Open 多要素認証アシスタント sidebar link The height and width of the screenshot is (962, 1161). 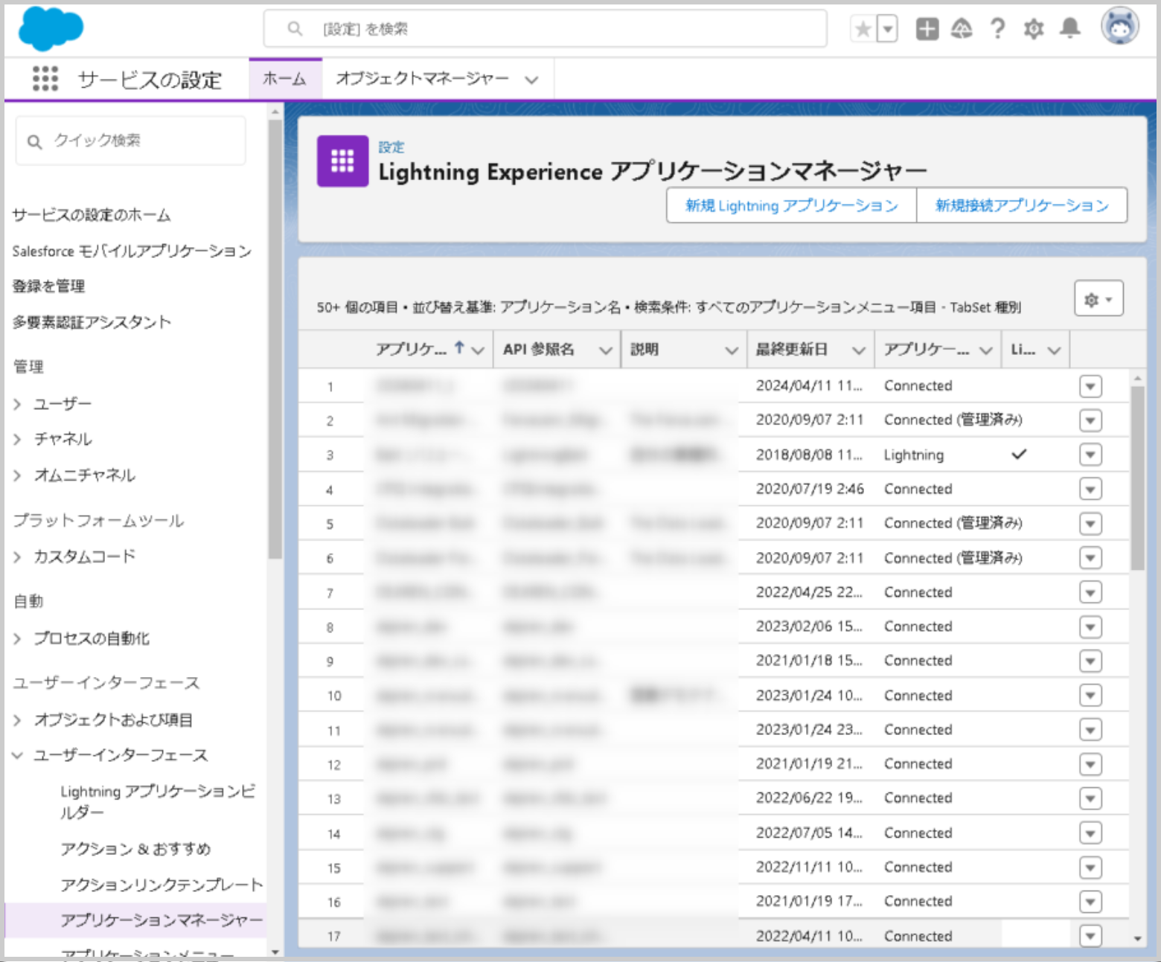point(92,321)
